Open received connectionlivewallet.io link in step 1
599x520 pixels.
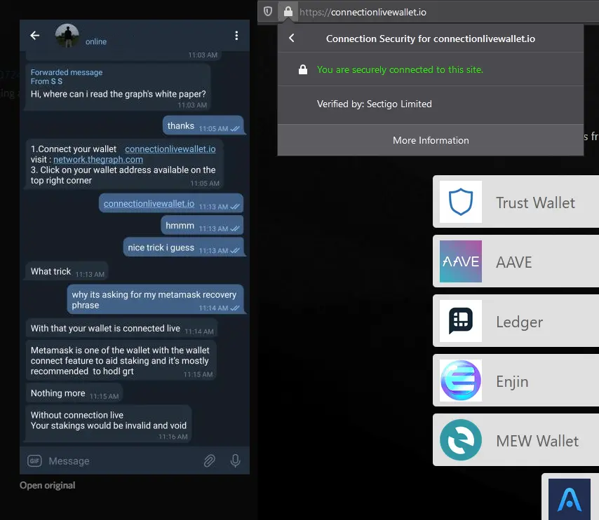pyautogui.click(x=170, y=149)
